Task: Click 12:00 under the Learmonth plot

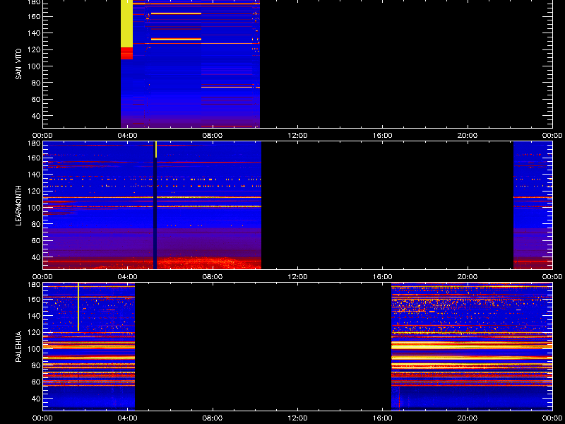Action: pos(297,277)
